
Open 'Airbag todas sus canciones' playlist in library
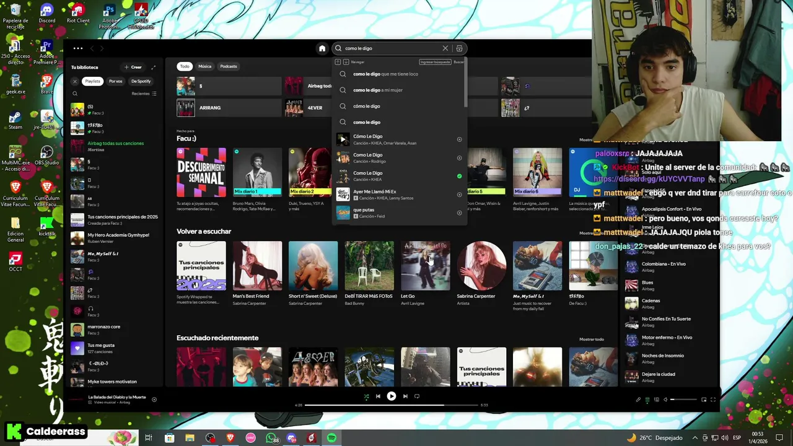115,146
